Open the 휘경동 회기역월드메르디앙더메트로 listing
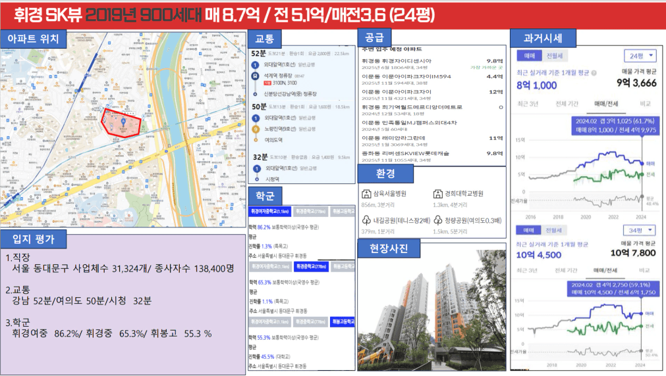 click(x=432, y=110)
